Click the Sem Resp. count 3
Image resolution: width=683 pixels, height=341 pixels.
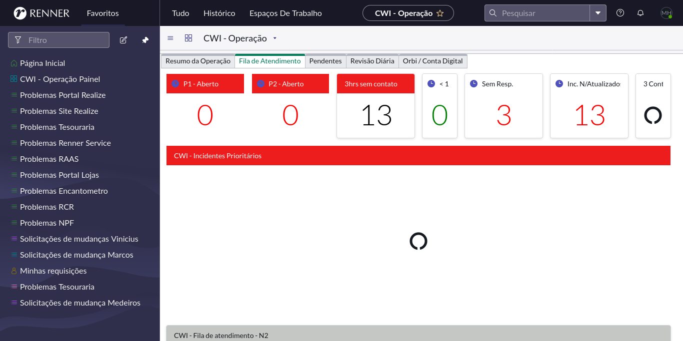click(x=504, y=115)
